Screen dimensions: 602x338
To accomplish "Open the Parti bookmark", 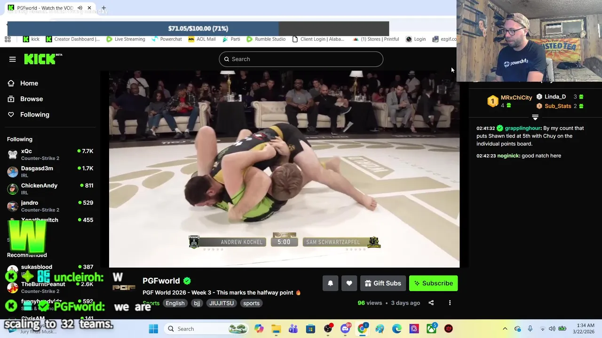I will click(x=231, y=39).
